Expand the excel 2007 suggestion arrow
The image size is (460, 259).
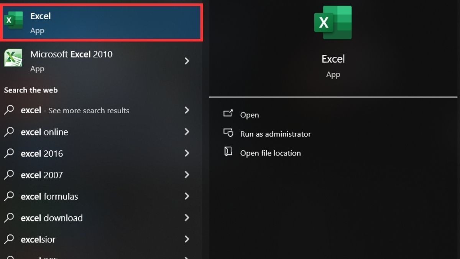tap(187, 175)
